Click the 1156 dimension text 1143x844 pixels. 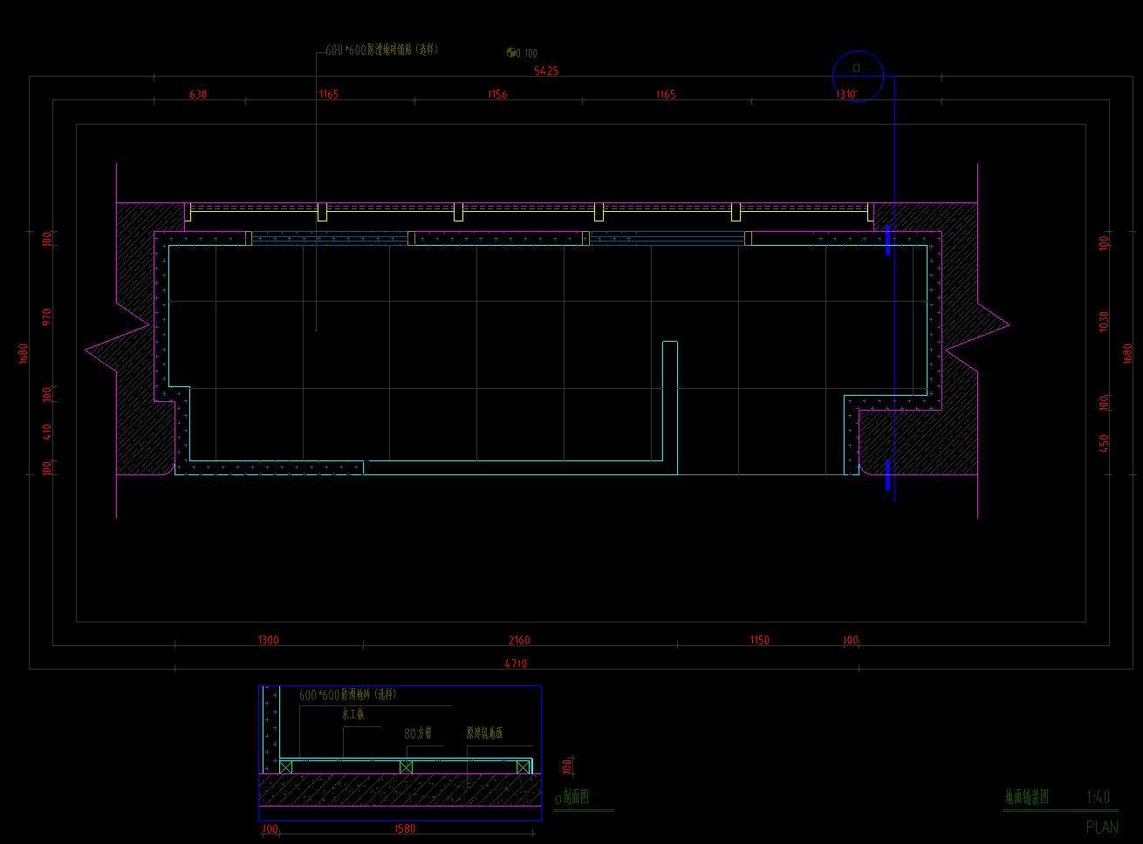pyautogui.click(x=497, y=94)
